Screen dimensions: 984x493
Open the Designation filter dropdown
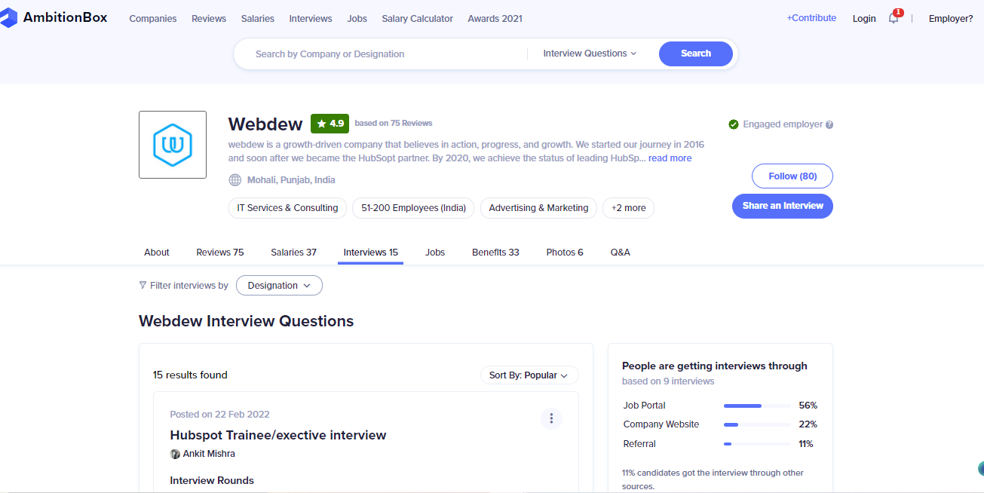click(x=279, y=285)
